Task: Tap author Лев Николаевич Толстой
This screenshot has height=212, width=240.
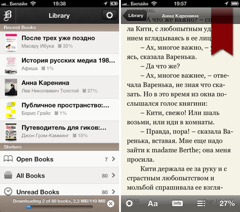Action: coord(50,91)
